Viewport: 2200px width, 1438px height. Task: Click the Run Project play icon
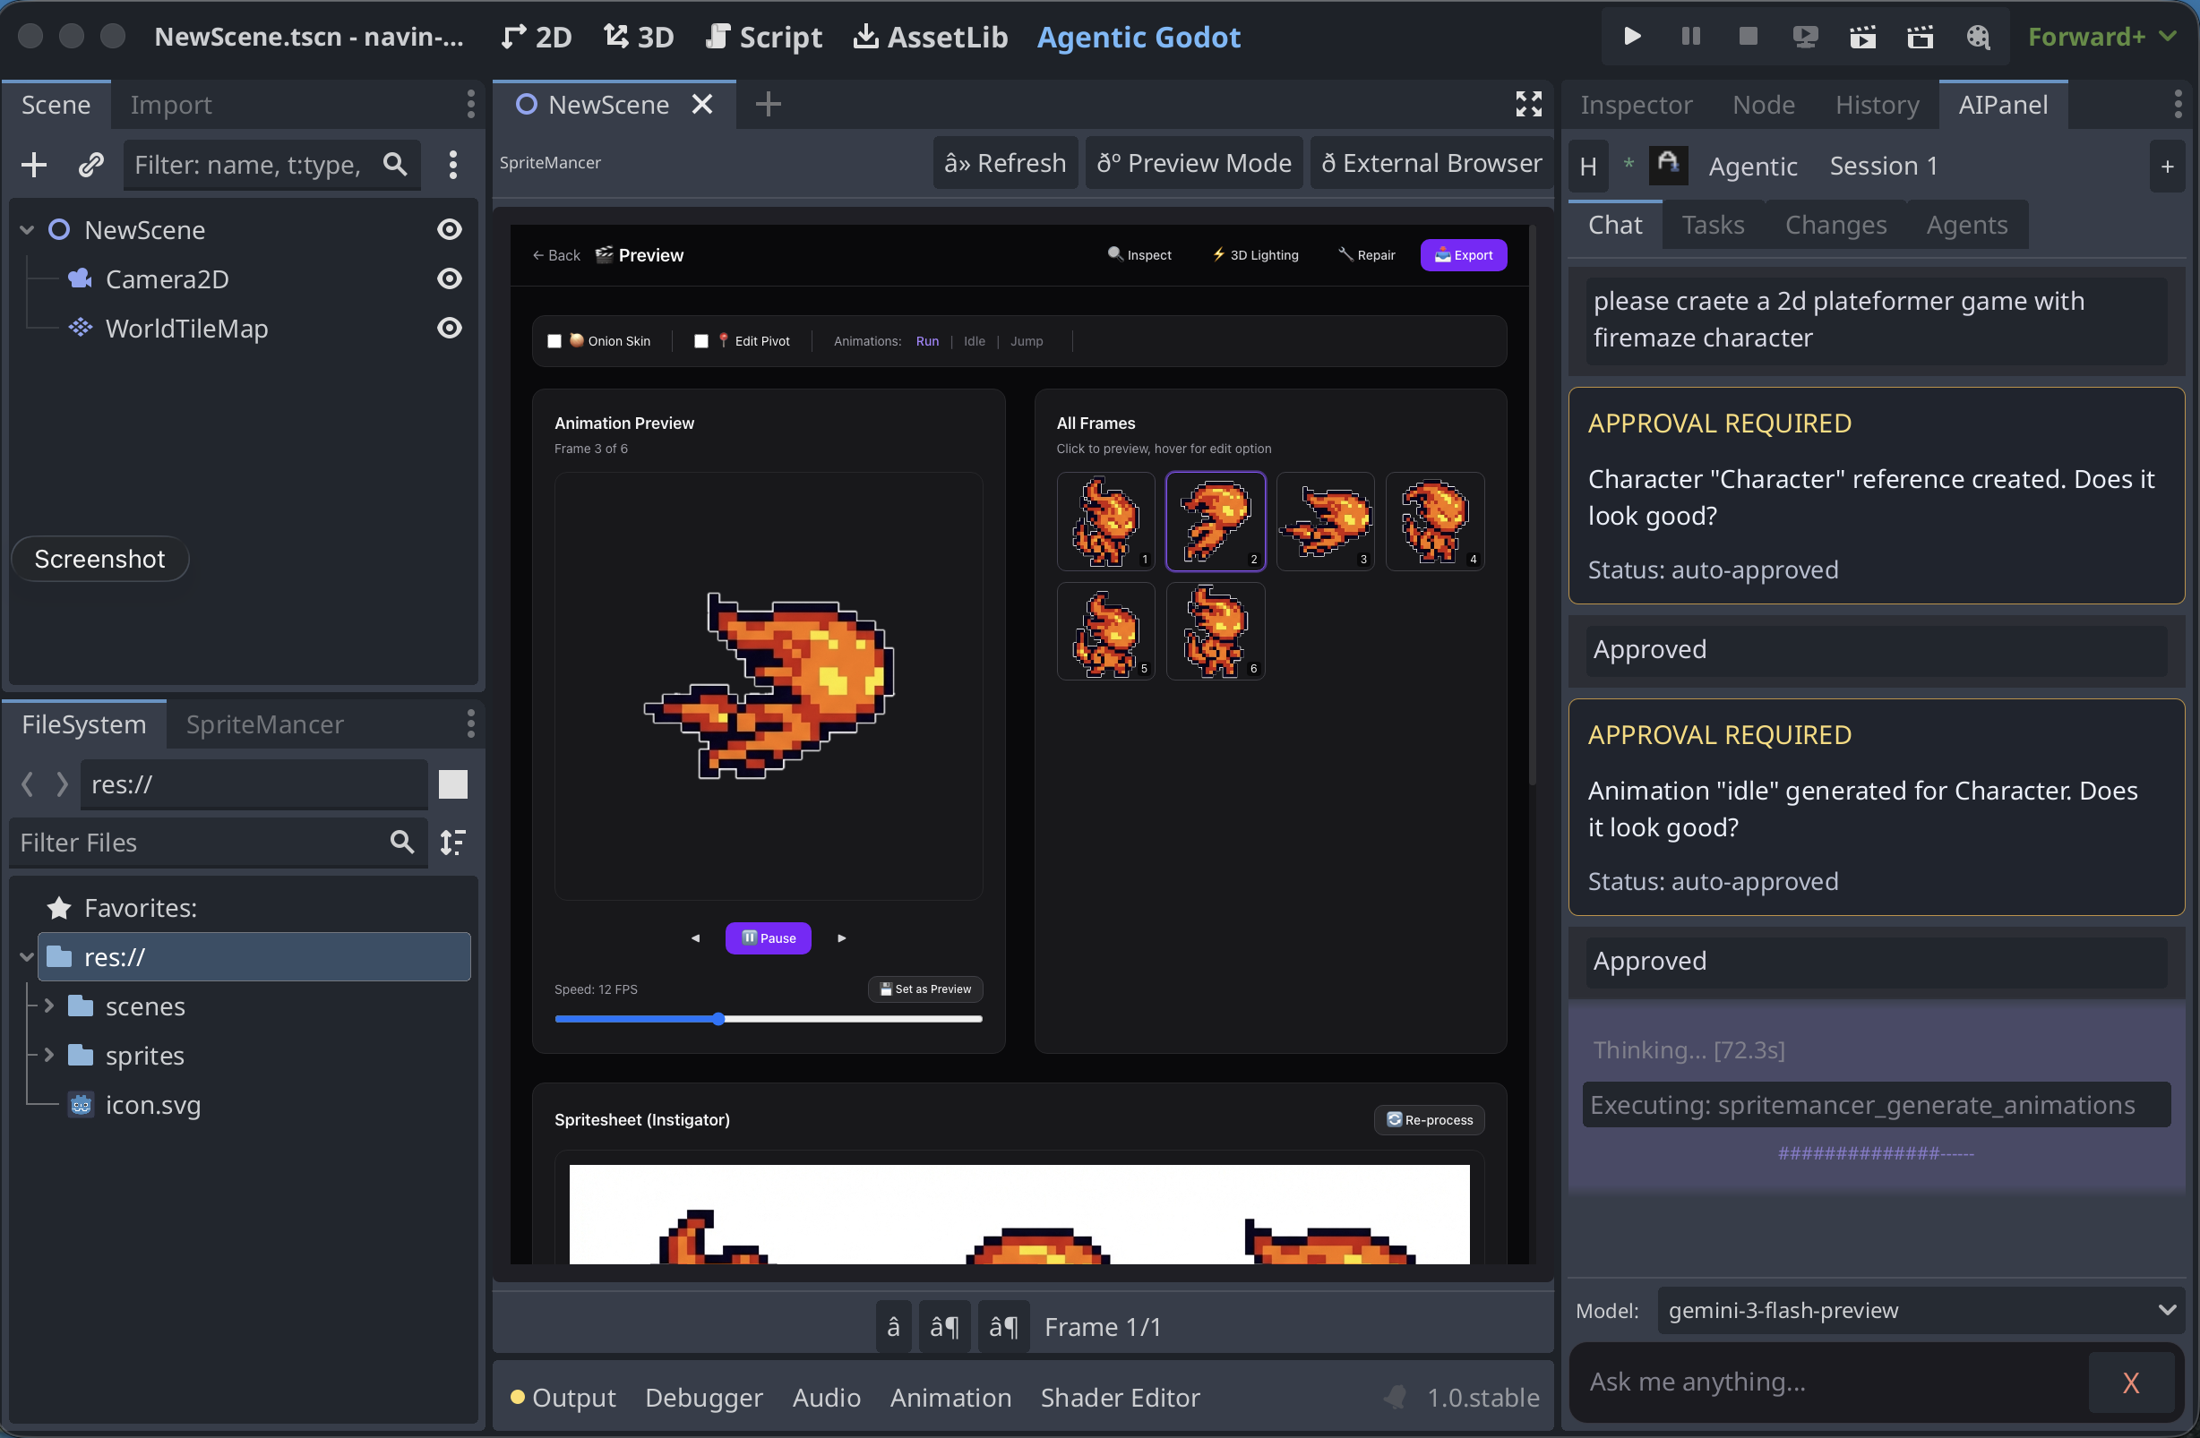coord(1631,36)
